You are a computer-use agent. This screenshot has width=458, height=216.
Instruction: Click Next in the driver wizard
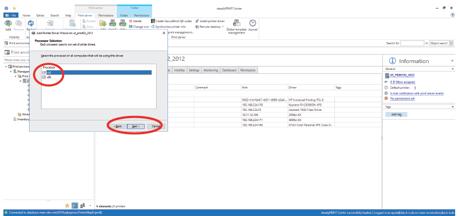pyautogui.click(x=136, y=126)
